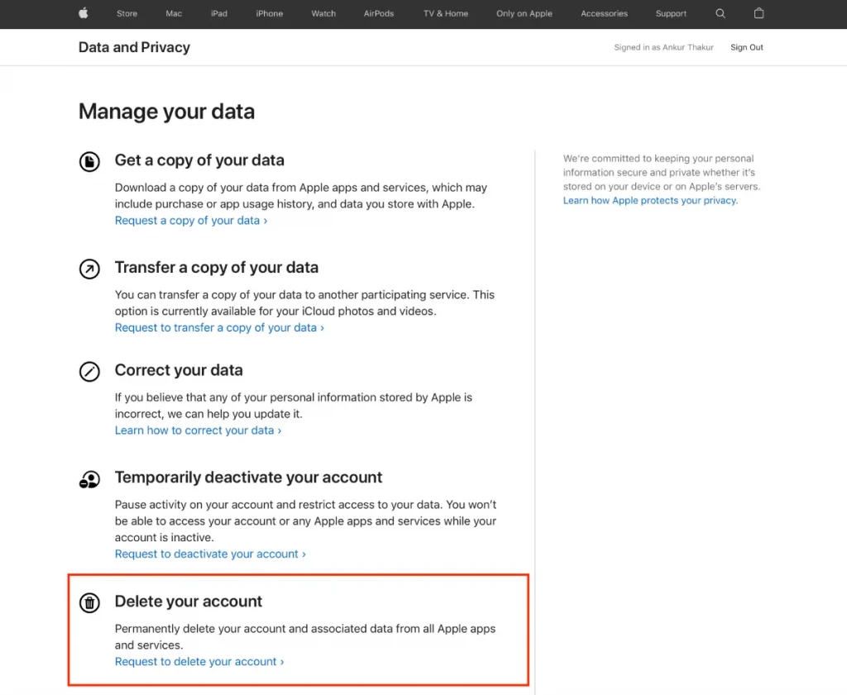This screenshot has height=695, width=847.
Task: Navigate to the Support page
Action: point(671,14)
